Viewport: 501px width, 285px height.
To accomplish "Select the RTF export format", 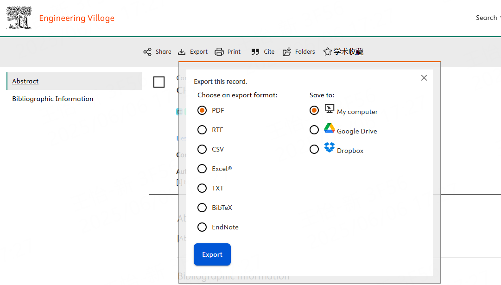I will tap(202, 130).
